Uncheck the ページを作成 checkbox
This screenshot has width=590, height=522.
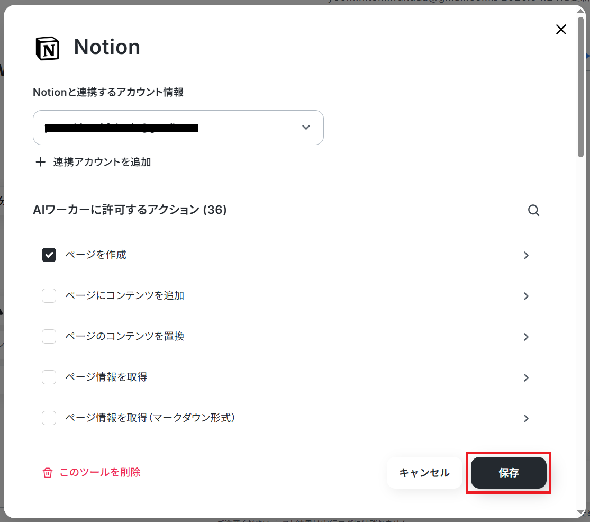(49, 255)
